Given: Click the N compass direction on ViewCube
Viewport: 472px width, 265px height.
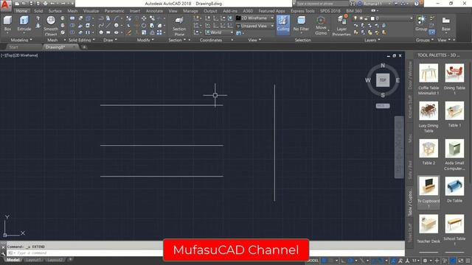Looking at the screenshot, I should (383, 66).
